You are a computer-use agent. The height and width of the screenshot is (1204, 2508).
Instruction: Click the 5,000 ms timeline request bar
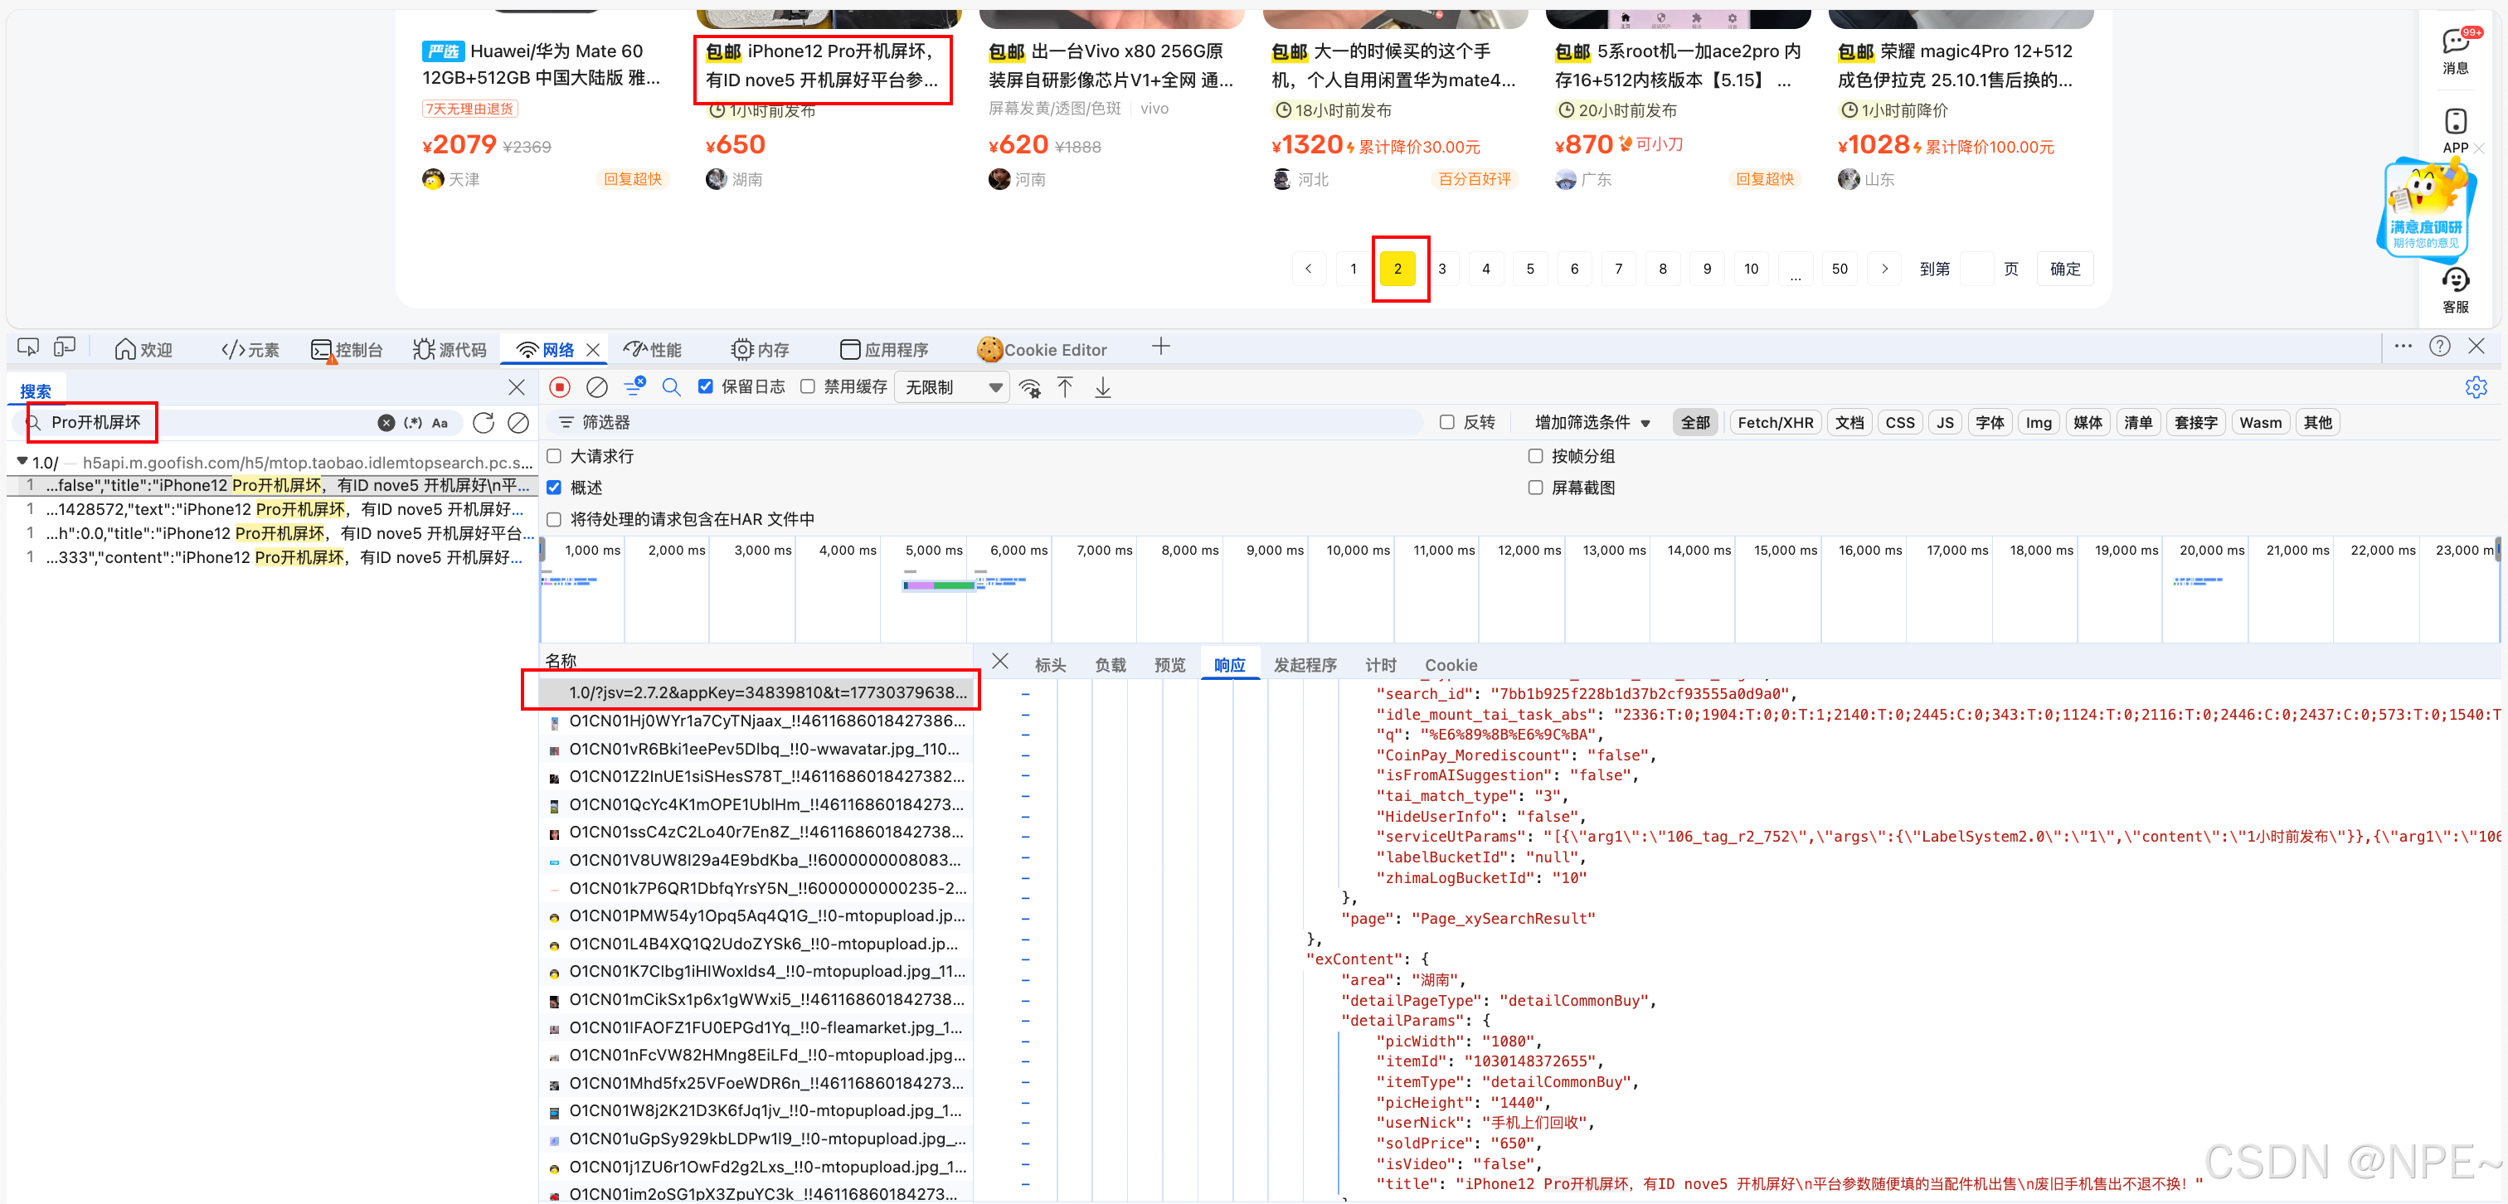939,585
